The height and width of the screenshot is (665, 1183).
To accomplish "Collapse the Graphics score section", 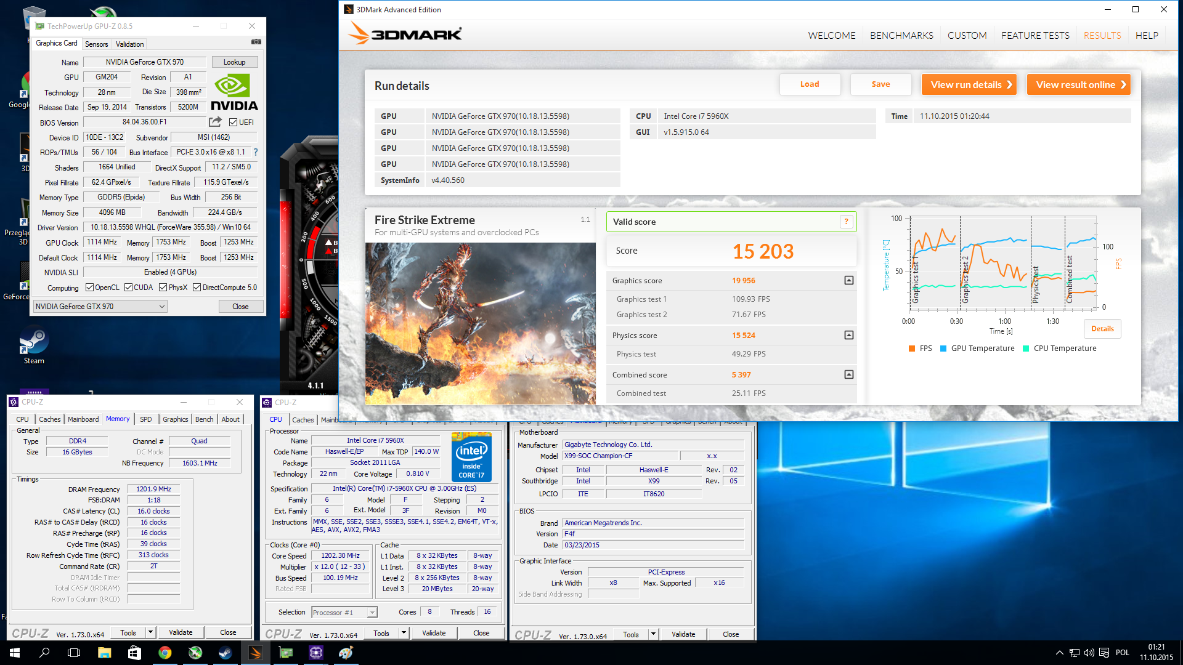I will pyautogui.click(x=848, y=281).
